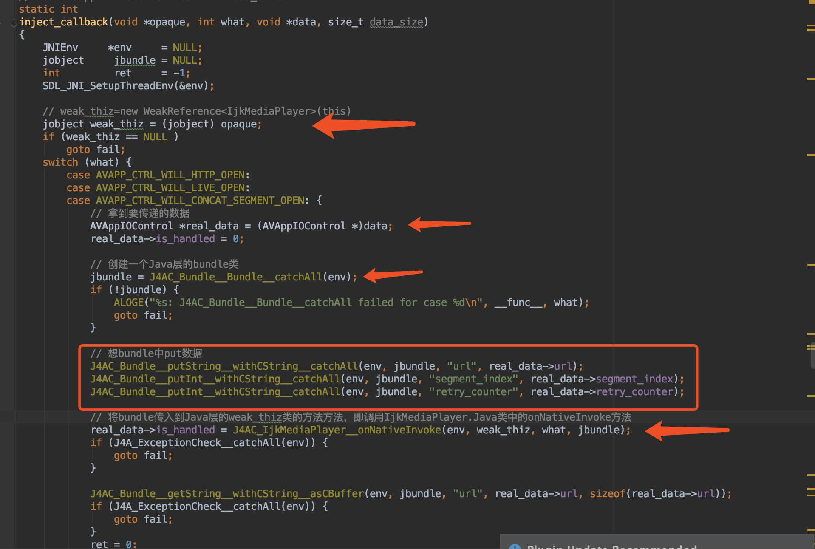Click the onNativeInvoke Chinese comment line

pos(361,417)
